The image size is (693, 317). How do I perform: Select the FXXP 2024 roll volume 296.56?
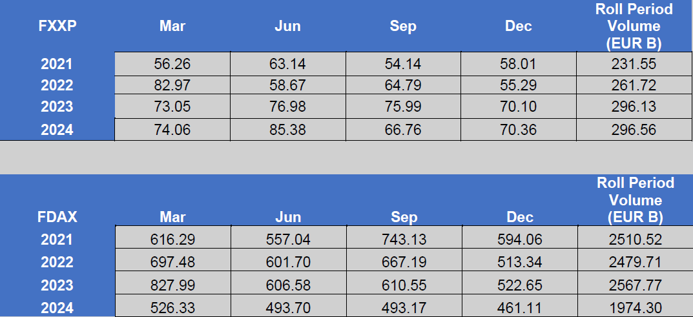pos(635,129)
